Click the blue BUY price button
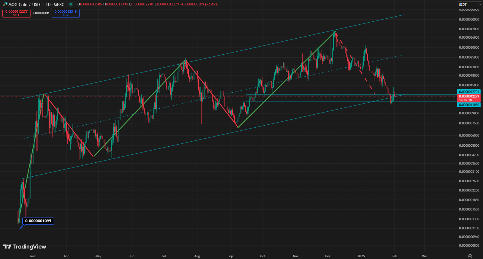This screenshot has height=259, width=483. coord(66,13)
